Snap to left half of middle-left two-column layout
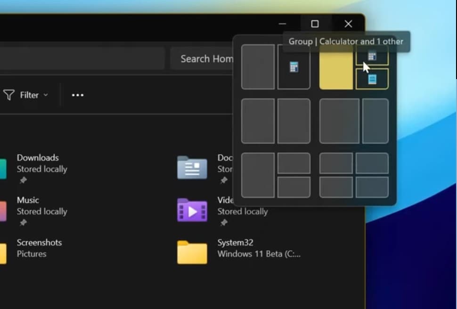Screen dimensions: 457x309 258,121
